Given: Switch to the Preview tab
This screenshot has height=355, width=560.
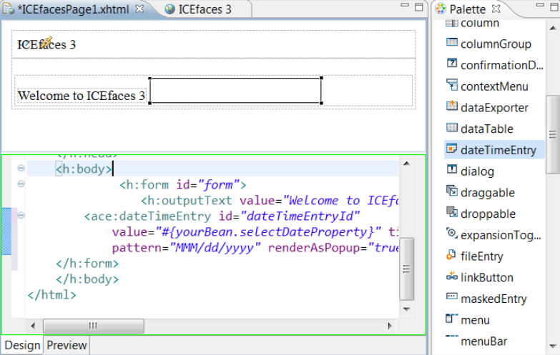Looking at the screenshot, I should pyautogui.click(x=67, y=346).
